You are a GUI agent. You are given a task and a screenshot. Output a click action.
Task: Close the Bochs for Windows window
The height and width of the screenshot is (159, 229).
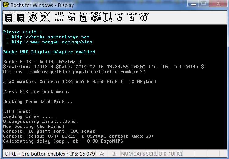tap(218, 4)
